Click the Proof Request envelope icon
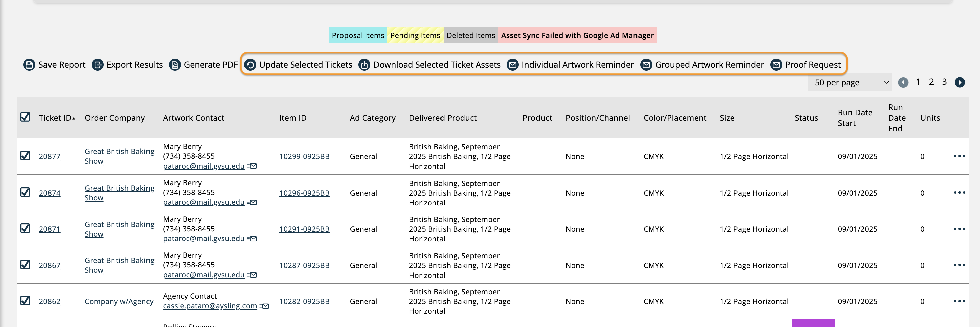 coord(776,65)
